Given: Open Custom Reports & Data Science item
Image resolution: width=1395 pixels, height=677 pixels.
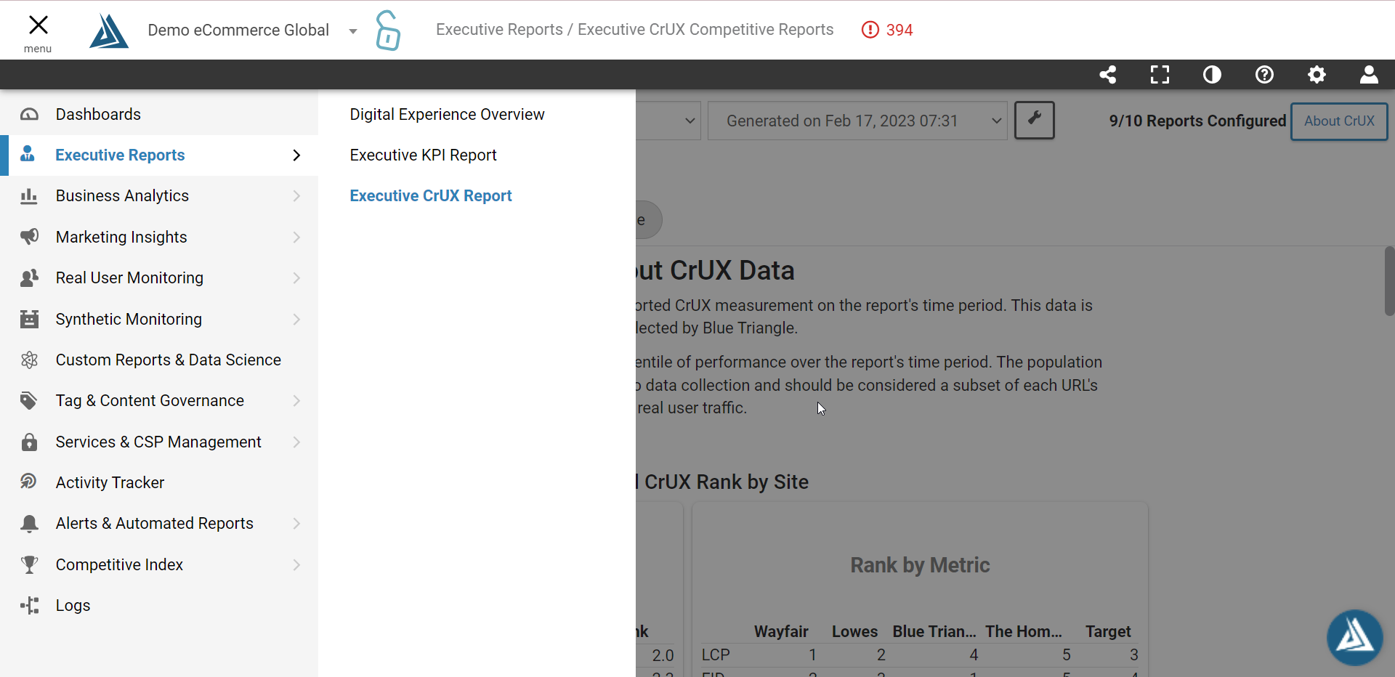Looking at the screenshot, I should (159, 360).
